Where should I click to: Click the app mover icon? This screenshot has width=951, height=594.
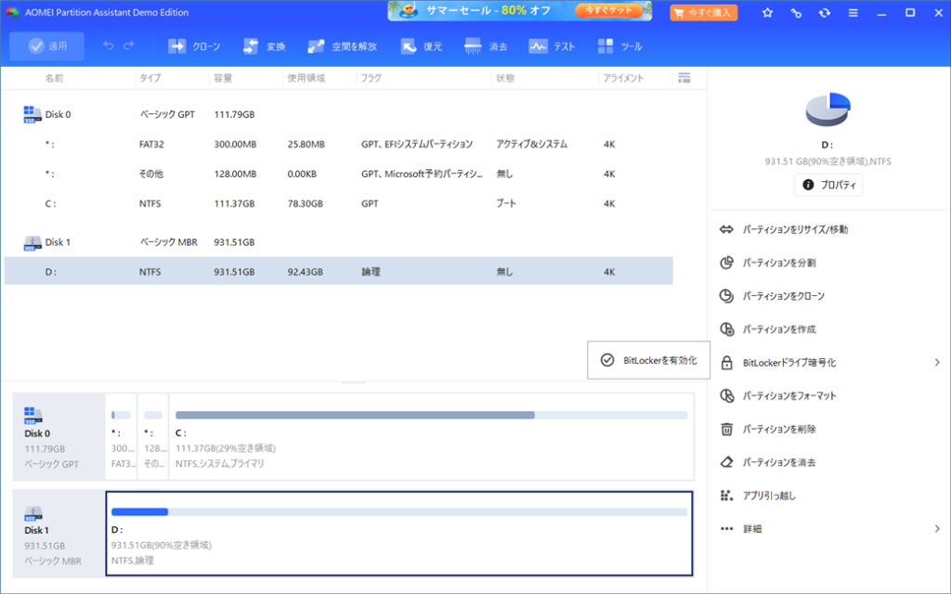click(x=726, y=496)
